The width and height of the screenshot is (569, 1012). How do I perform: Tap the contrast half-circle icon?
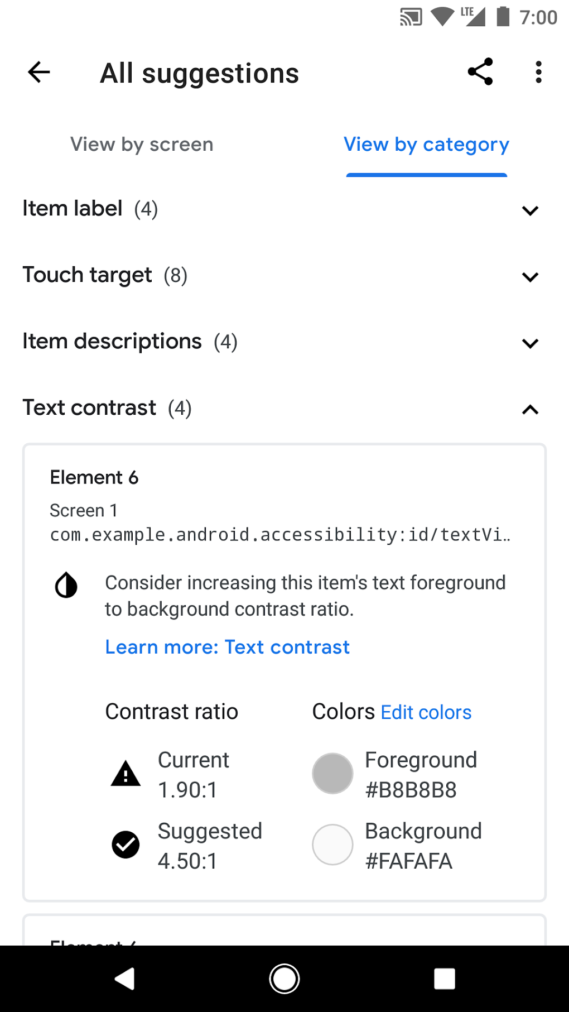[x=66, y=585]
